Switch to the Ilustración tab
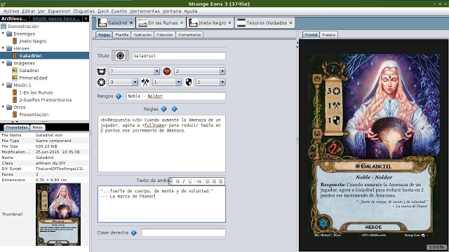 (x=142, y=35)
